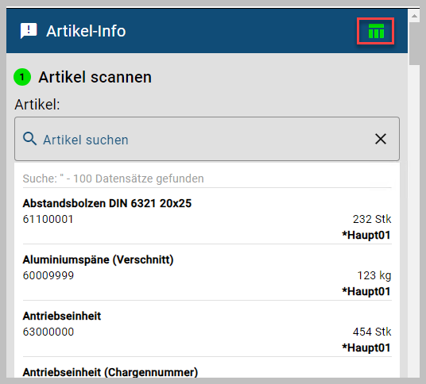
Task: Click the search results count line
Action: [114, 179]
